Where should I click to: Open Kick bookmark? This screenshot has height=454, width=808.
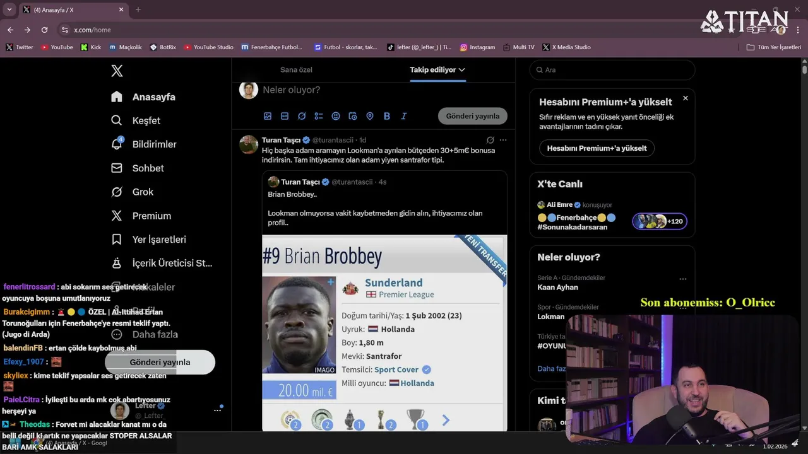tap(91, 47)
